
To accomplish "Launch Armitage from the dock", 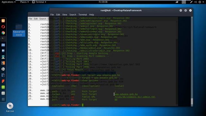I will [3, 57].
